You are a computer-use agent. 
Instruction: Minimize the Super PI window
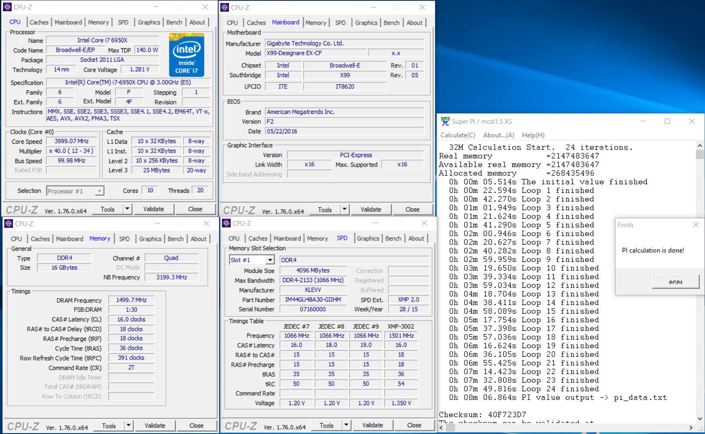[x=643, y=121]
